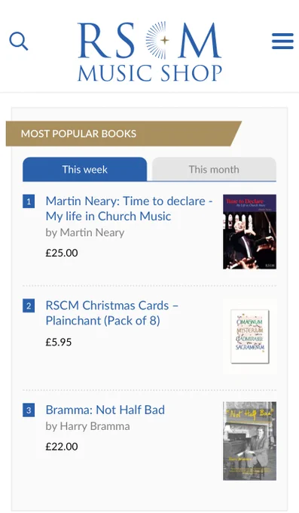The width and height of the screenshot is (299, 513).
Task: Click rank badge number 3
Action: (29, 410)
